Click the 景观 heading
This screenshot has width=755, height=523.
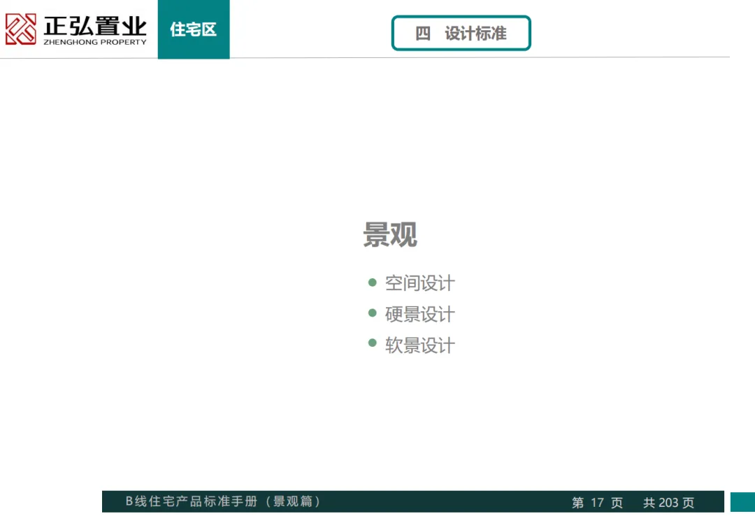[390, 234]
